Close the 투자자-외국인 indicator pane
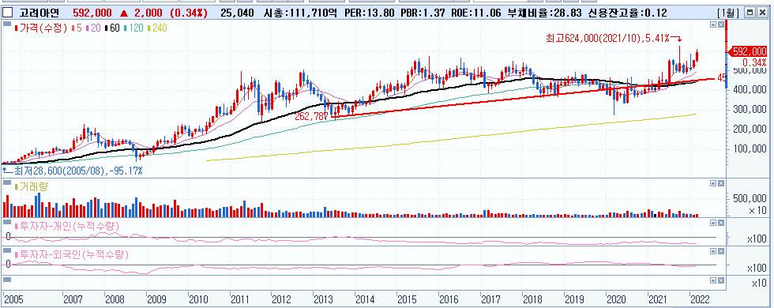The width and height of the screenshot is (774, 308). pos(720,251)
